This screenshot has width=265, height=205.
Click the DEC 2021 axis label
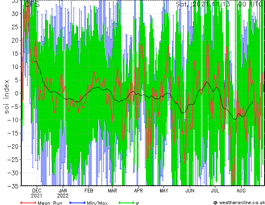[x=36, y=193]
